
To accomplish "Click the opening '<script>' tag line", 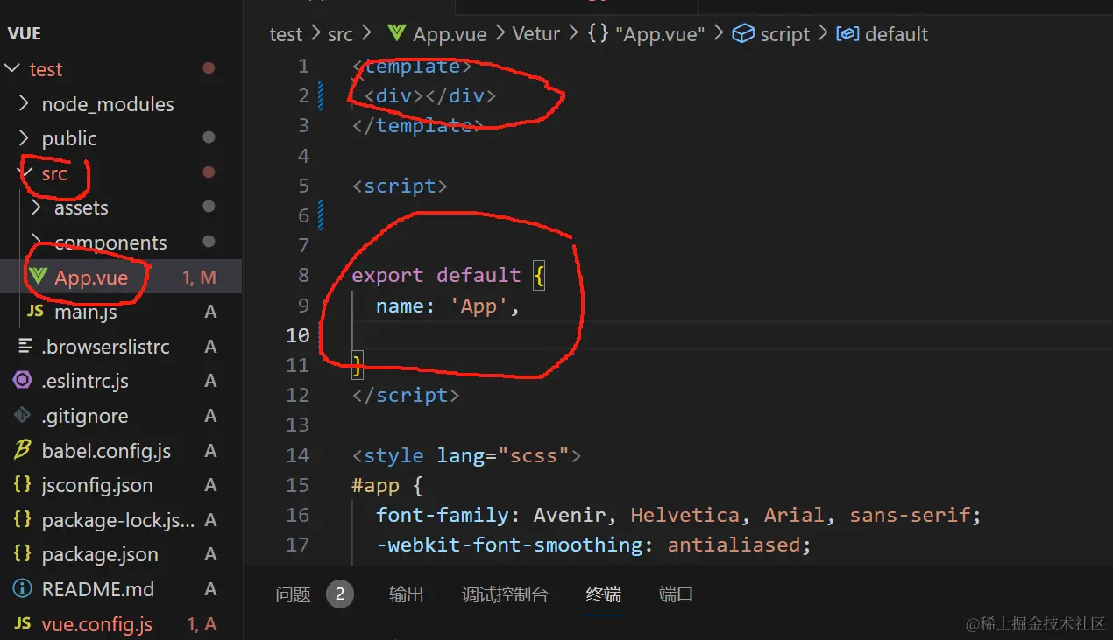I will [400, 186].
